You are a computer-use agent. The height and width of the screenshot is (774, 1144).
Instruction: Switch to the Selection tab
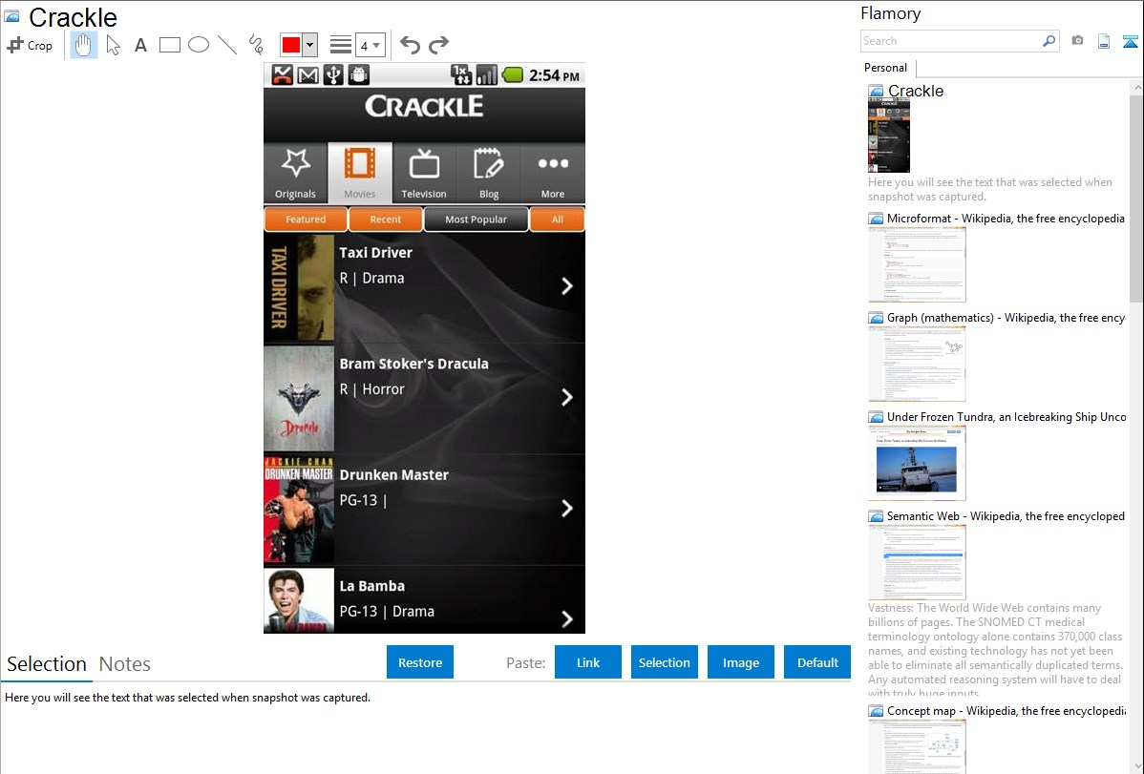click(47, 664)
